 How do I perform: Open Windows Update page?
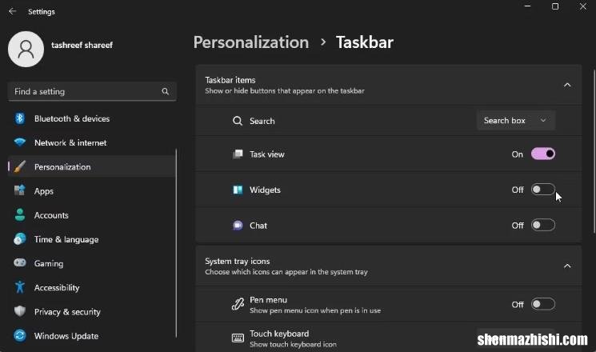[92, 336]
